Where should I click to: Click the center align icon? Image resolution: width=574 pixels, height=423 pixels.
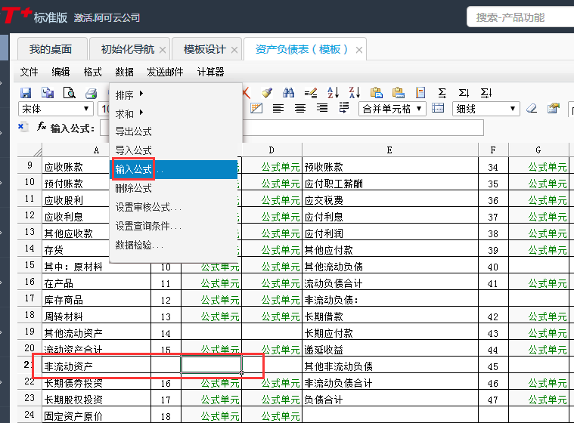[x=300, y=109]
